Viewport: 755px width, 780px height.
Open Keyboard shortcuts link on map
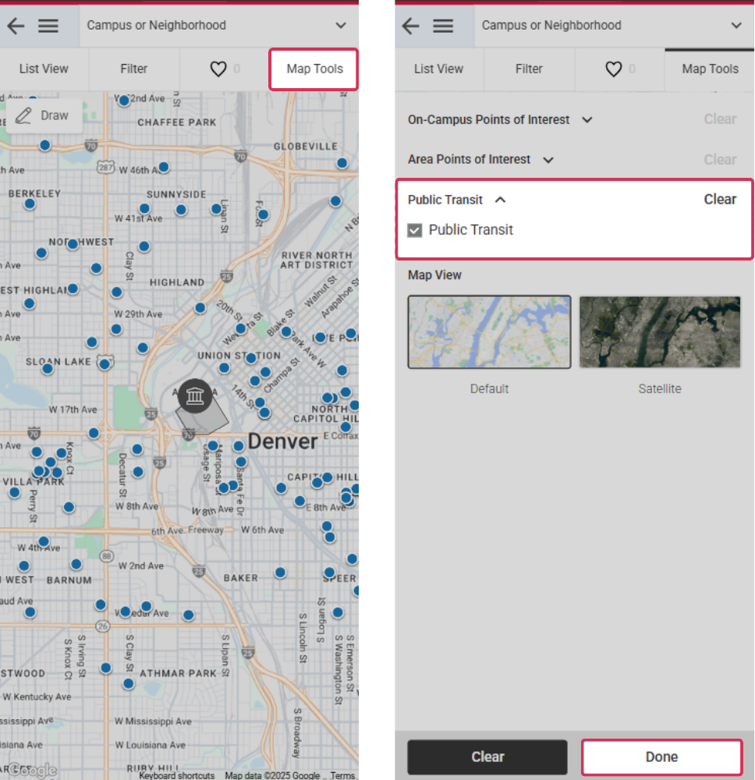pos(176,775)
